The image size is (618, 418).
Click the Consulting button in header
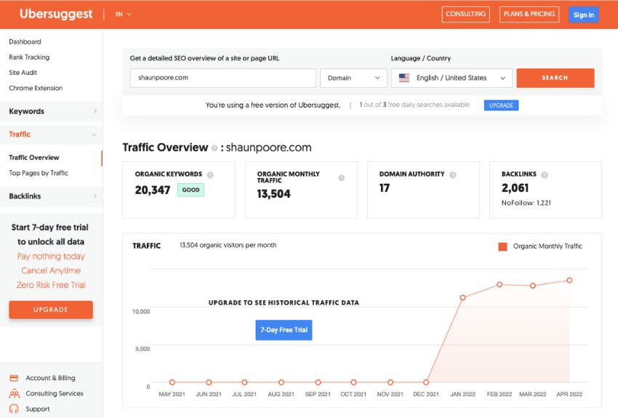[x=465, y=15]
